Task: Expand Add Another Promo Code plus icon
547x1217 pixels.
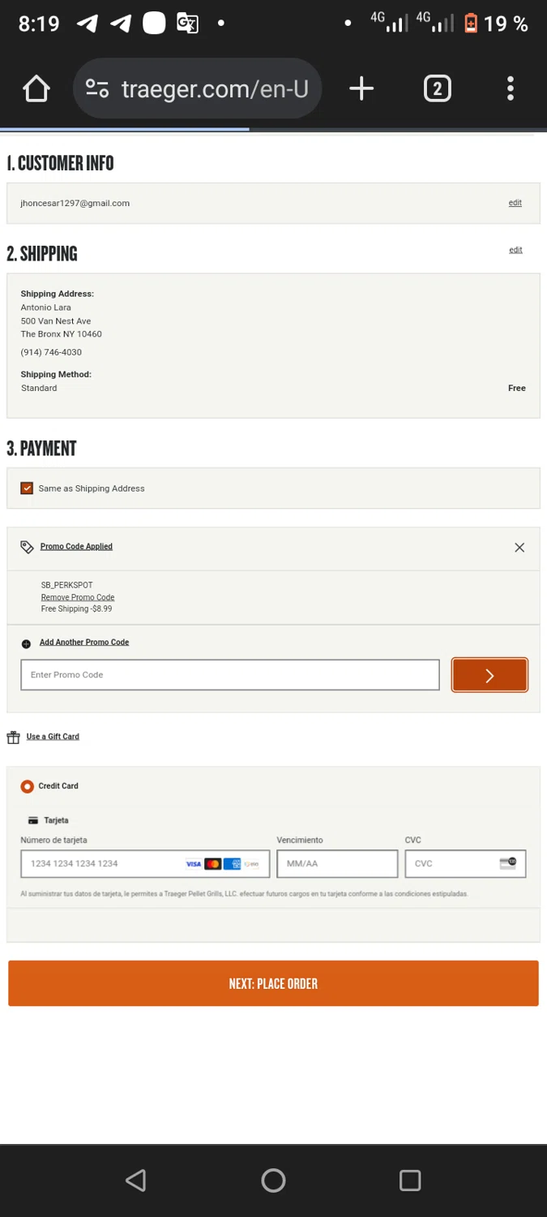Action: [26, 643]
